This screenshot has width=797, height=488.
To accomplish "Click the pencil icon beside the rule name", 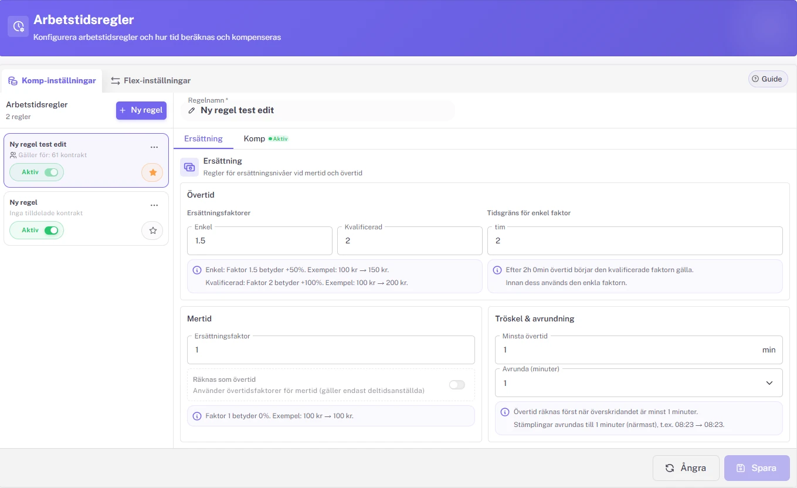I will click(x=192, y=110).
